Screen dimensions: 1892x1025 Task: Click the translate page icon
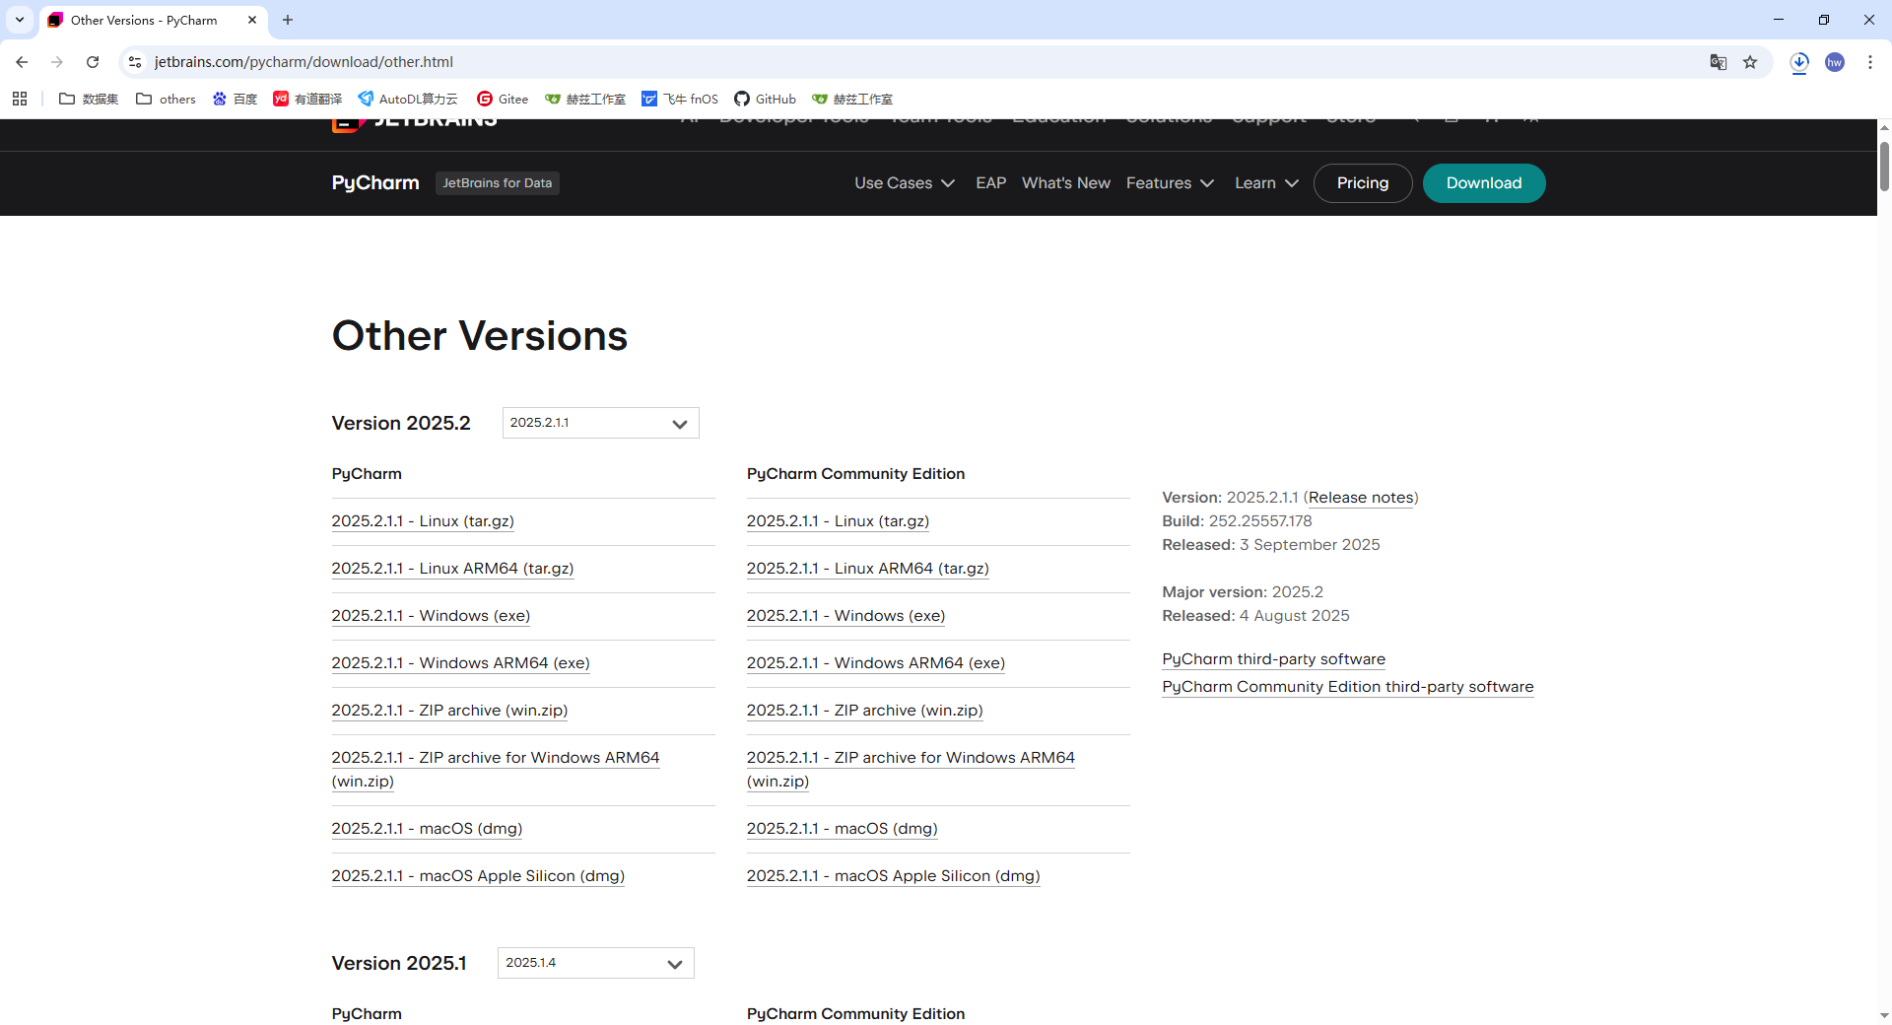coord(1719,62)
